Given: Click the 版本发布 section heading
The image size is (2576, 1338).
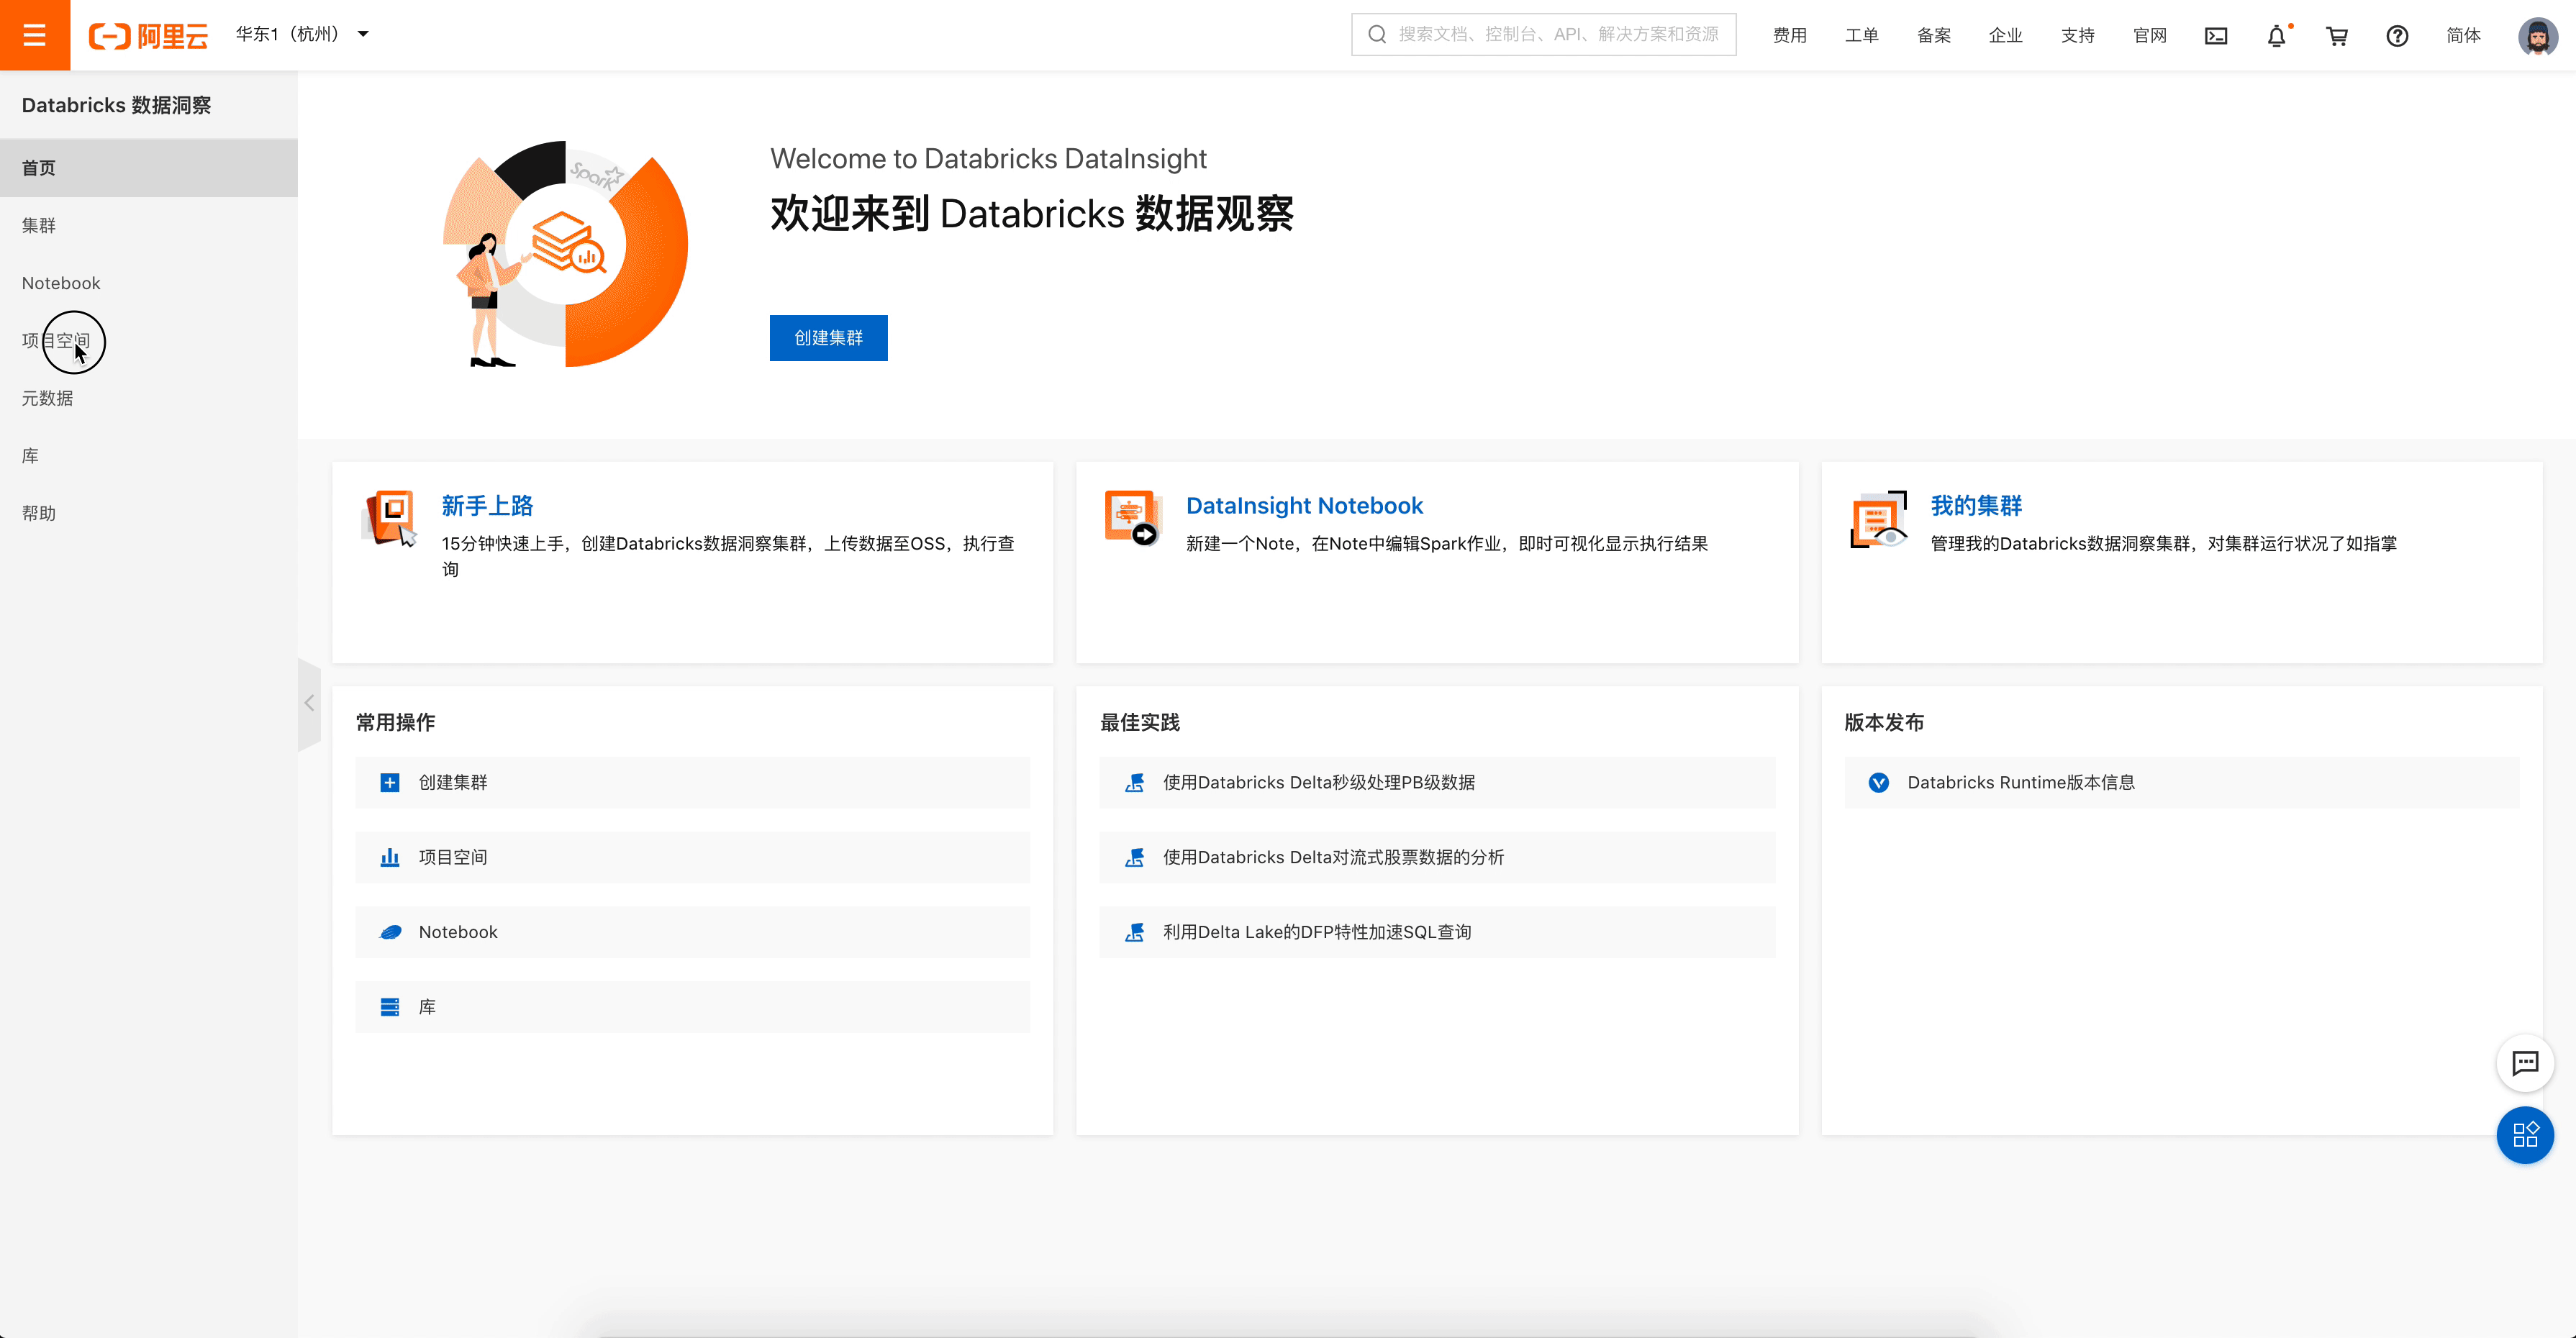Looking at the screenshot, I should tap(1884, 723).
